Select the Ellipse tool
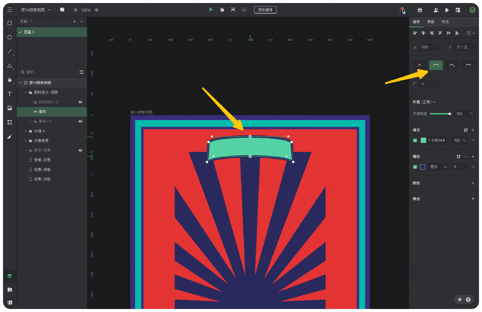The width and height of the screenshot is (482, 312). (x=10, y=37)
